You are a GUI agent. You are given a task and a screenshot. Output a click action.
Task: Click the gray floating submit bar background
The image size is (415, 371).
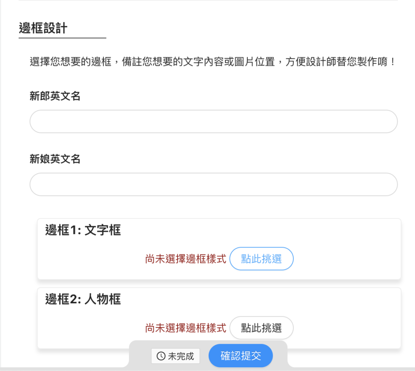click(x=140, y=355)
